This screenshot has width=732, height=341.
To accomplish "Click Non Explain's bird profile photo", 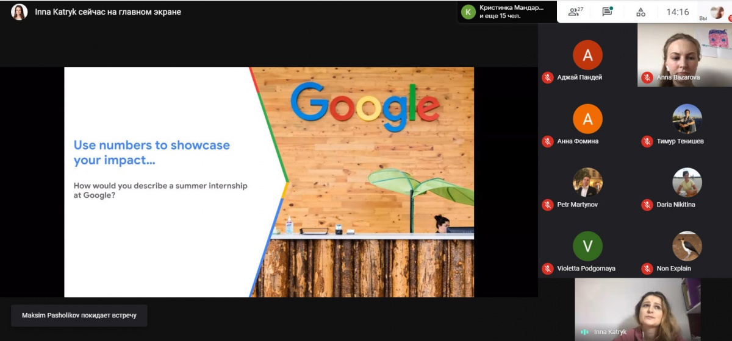I will [687, 246].
